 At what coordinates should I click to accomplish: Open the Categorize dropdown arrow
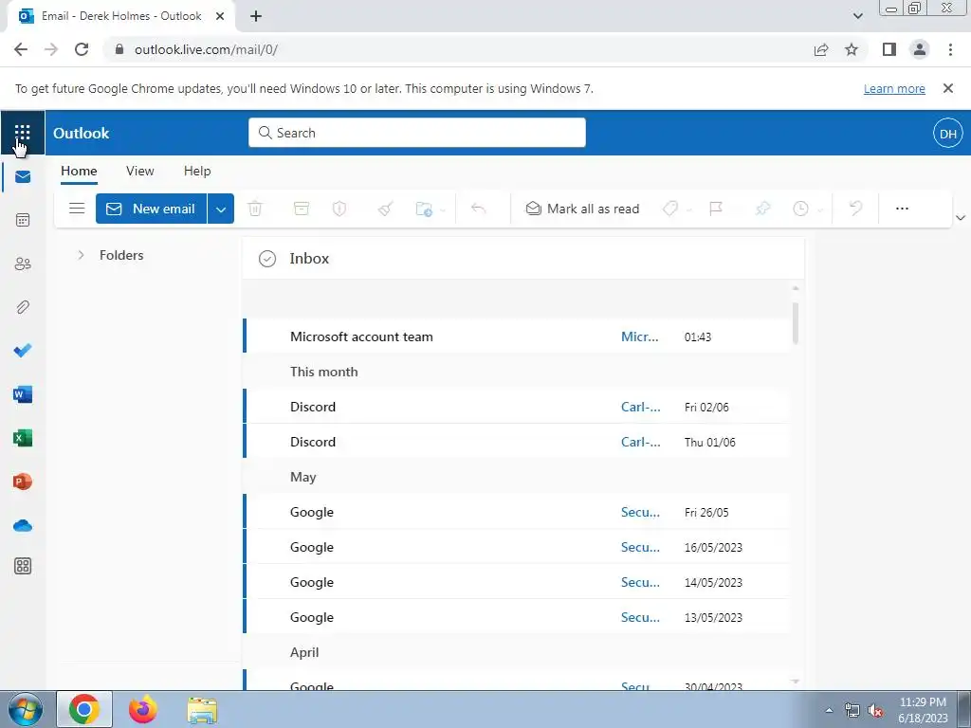coord(689,209)
